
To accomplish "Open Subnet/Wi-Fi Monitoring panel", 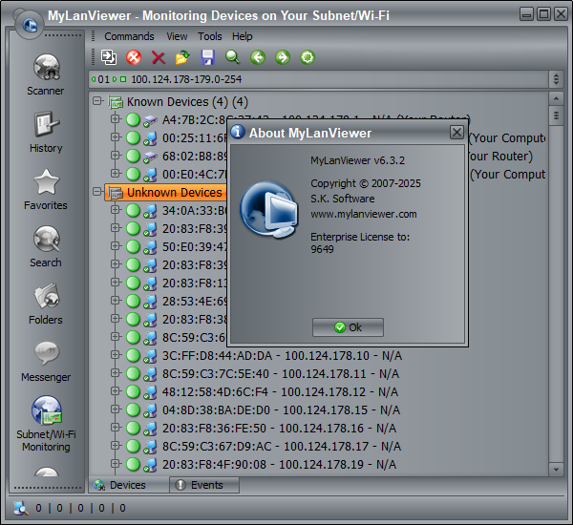I will click(x=46, y=424).
